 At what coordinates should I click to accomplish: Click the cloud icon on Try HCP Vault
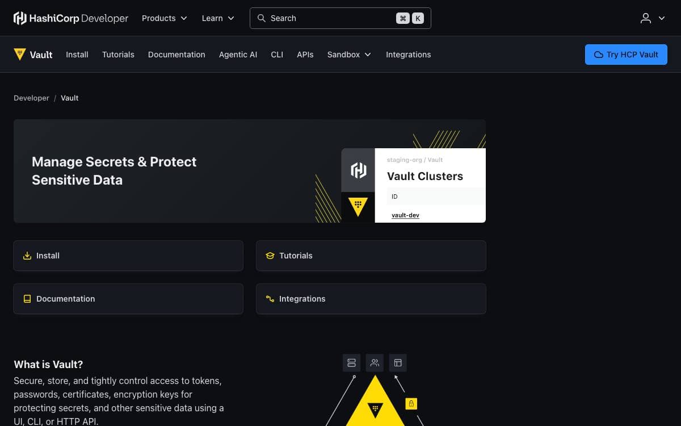pos(599,55)
